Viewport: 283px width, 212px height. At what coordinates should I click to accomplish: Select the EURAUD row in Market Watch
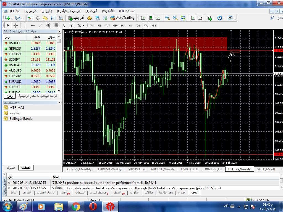30,82
